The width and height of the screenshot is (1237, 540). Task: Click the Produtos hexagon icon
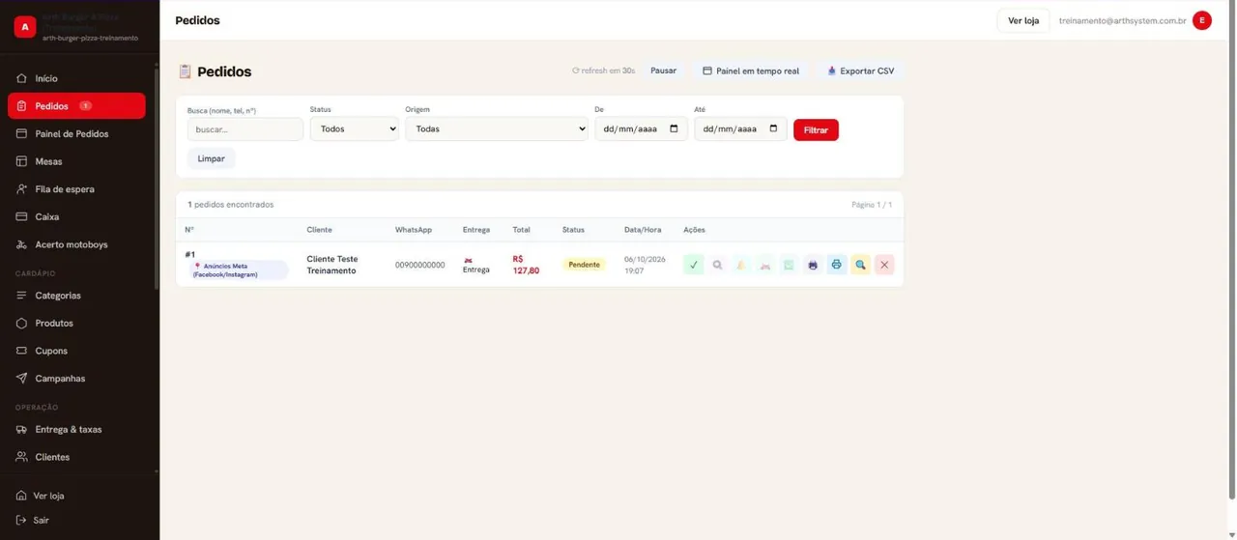pos(21,323)
